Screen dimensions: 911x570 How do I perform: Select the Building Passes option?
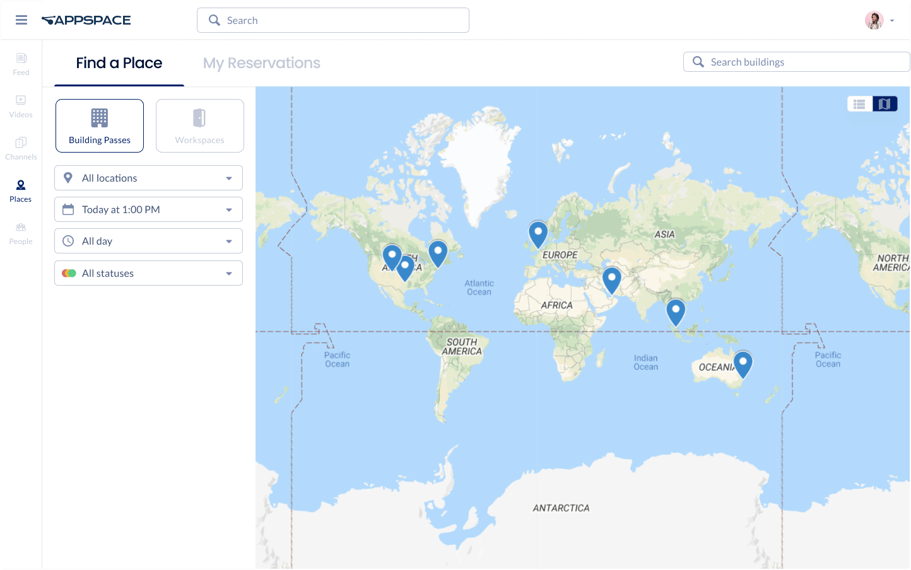tap(100, 125)
